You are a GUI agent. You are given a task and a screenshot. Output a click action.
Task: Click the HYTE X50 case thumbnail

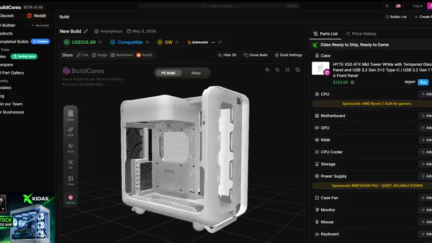(320, 69)
